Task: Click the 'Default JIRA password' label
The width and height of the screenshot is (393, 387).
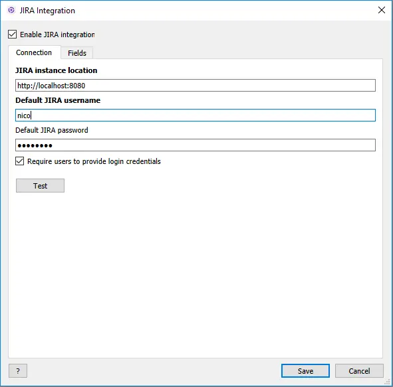Action: 52,130
